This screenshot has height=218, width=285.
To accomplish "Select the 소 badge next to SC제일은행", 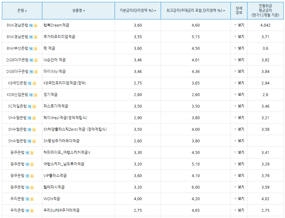I will click(34, 106).
